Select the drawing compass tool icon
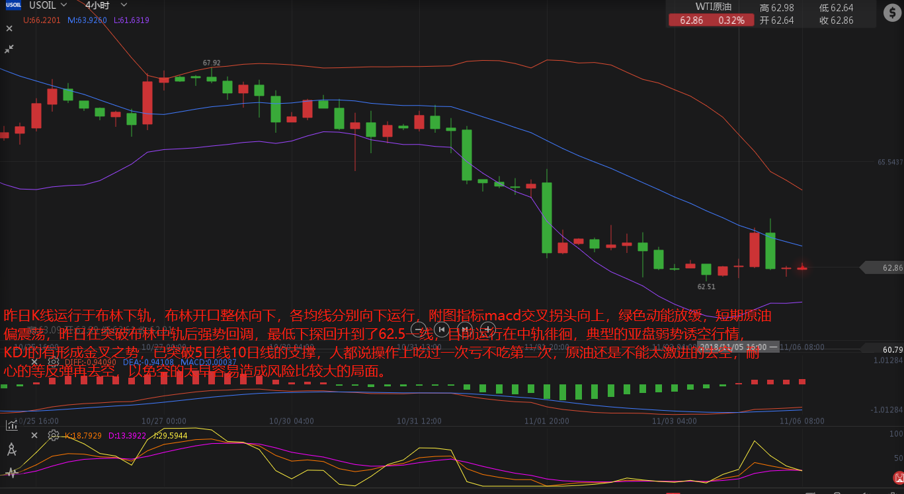Viewport: 904px width, 494px height. click(11, 450)
